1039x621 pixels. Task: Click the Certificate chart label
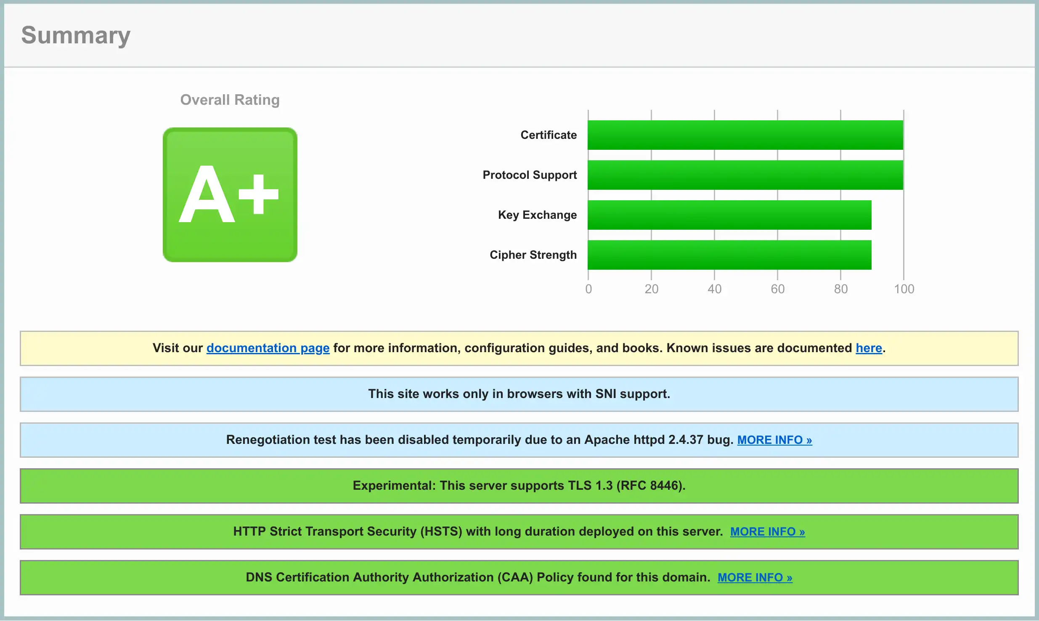(549, 135)
